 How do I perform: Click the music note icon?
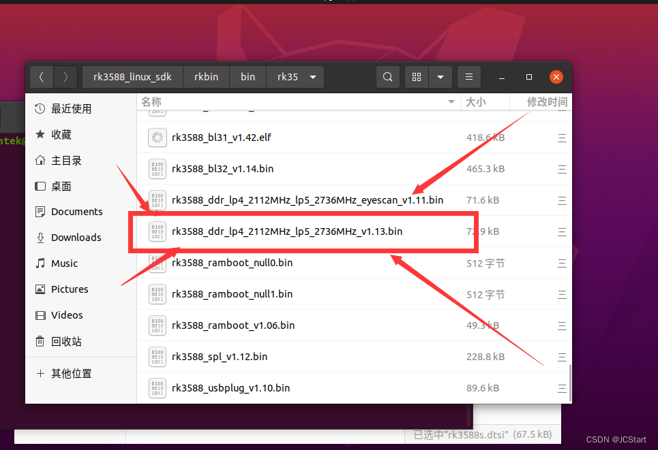click(40, 263)
